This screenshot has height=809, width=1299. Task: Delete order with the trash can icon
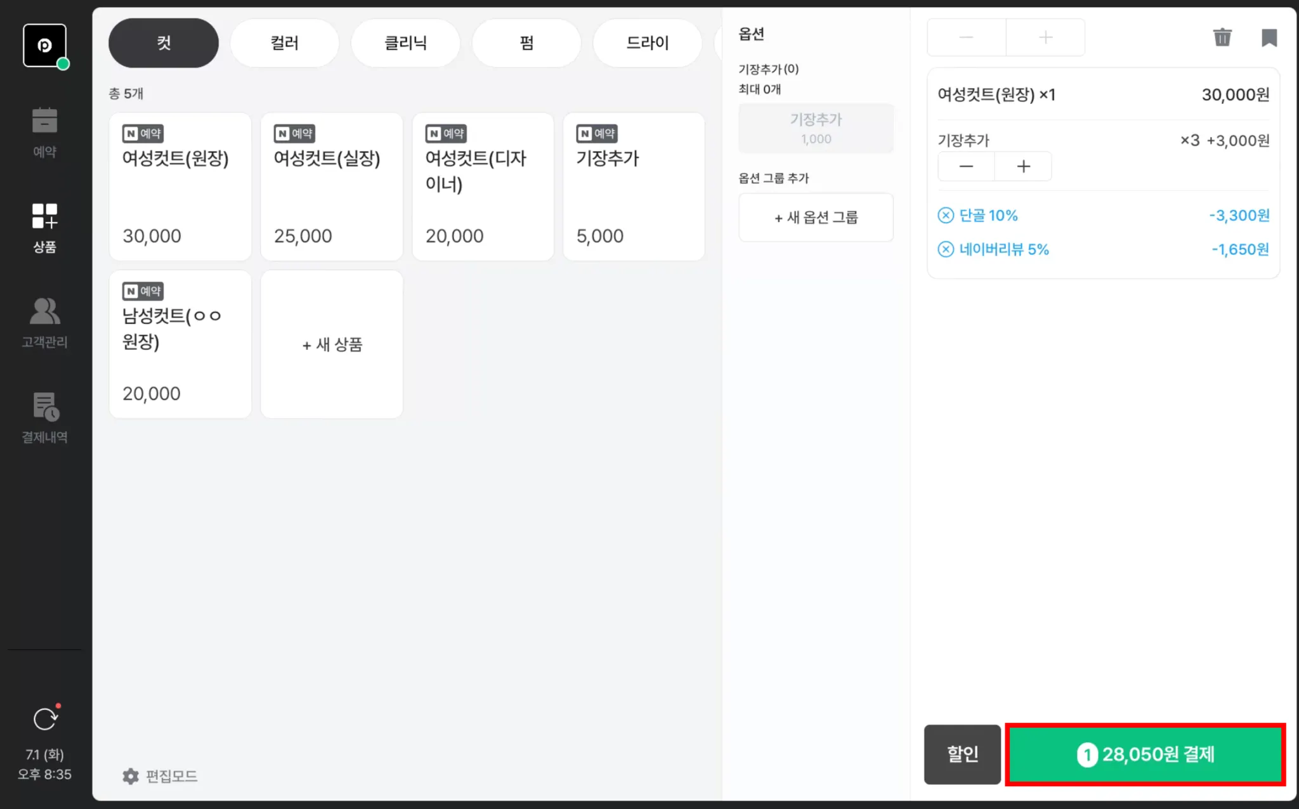(x=1222, y=37)
